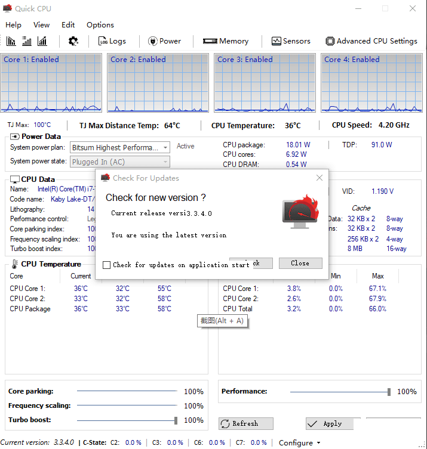Click the TJ Max Distance Temp 64°C value
Screen dimensions: 427x449
(172, 126)
